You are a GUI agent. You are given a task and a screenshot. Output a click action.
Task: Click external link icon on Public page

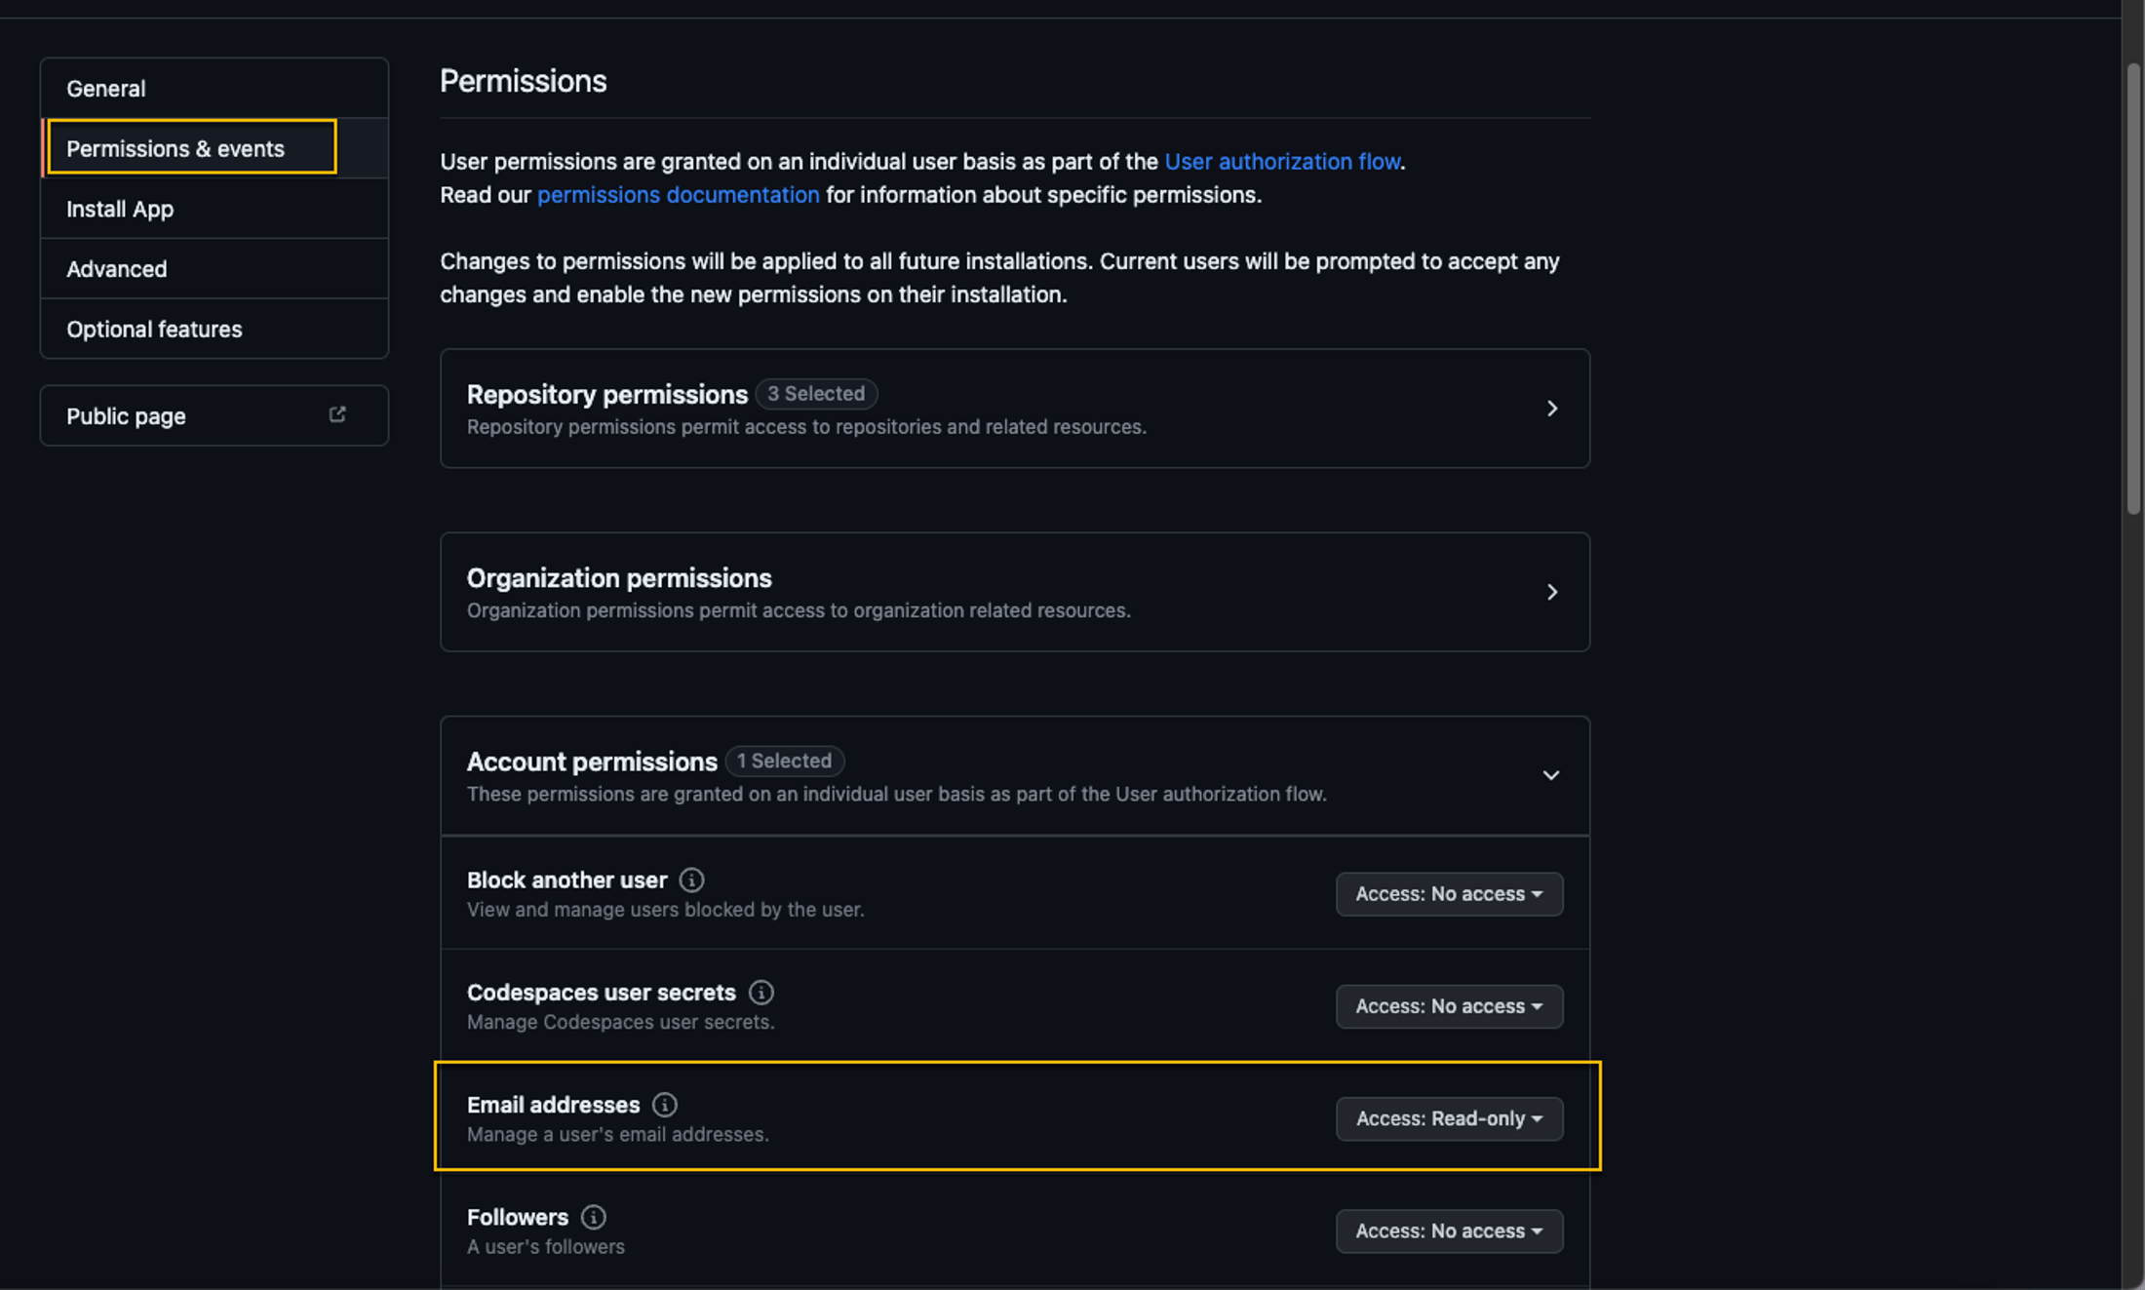[337, 415]
